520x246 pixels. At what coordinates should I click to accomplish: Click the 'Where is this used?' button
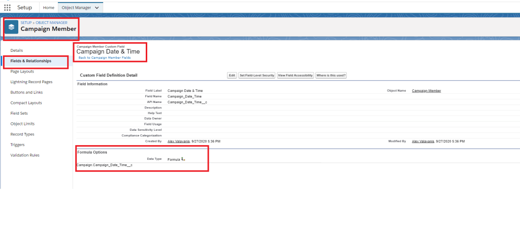pyautogui.click(x=331, y=75)
